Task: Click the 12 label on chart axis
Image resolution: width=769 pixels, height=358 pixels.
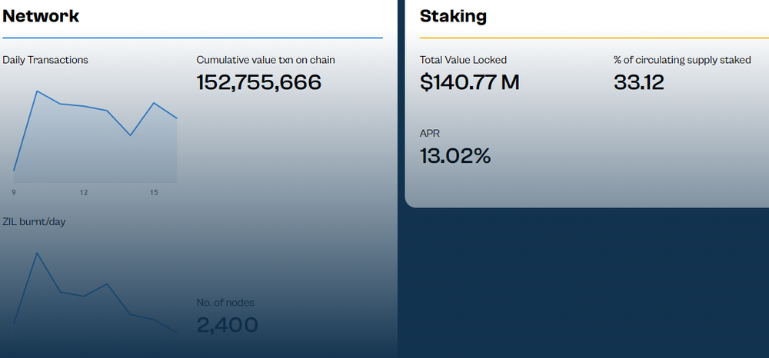Action: pos(83,192)
